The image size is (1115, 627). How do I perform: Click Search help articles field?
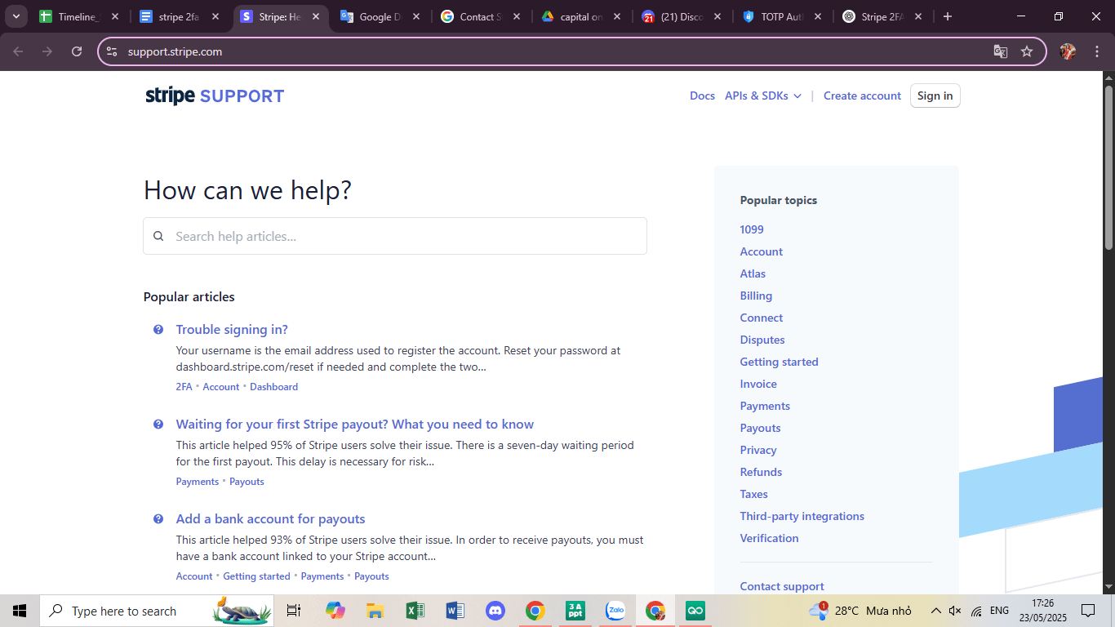point(395,236)
